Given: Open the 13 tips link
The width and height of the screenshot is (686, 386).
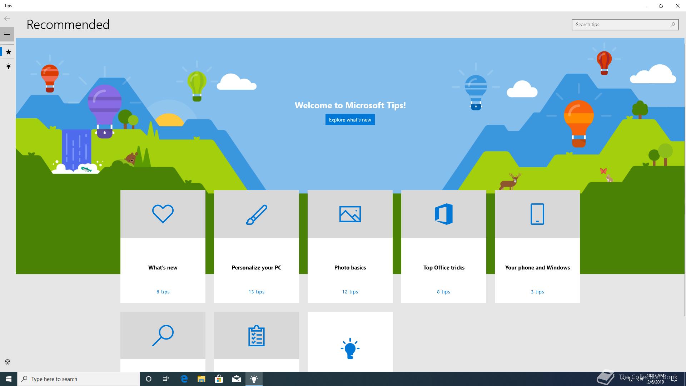Looking at the screenshot, I should coord(257,292).
